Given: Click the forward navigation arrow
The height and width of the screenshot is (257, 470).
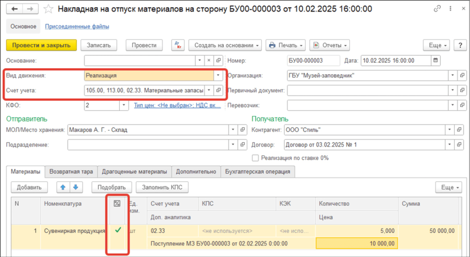Looking at the screenshot, I should (x=30, y=9).
